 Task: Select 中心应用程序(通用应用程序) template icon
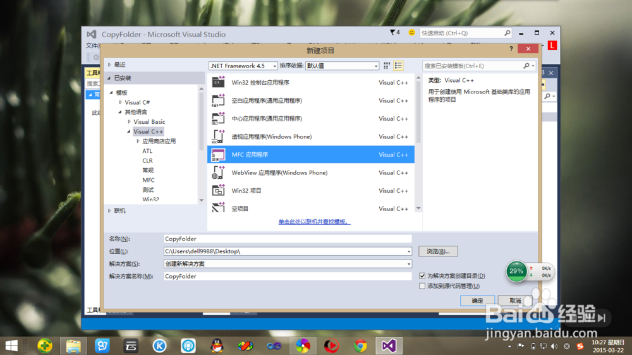tap(218, 119)
